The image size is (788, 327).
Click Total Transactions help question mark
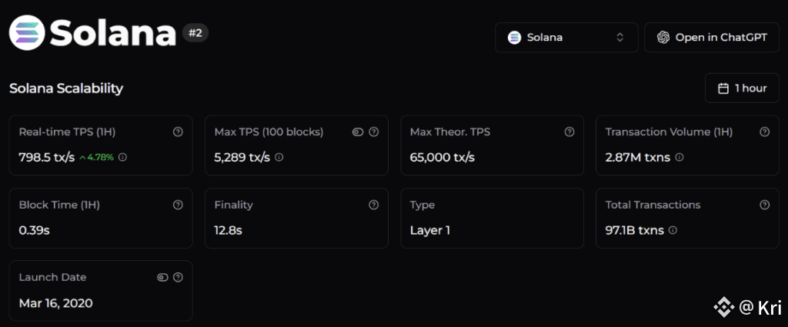(x=764, y=205)
